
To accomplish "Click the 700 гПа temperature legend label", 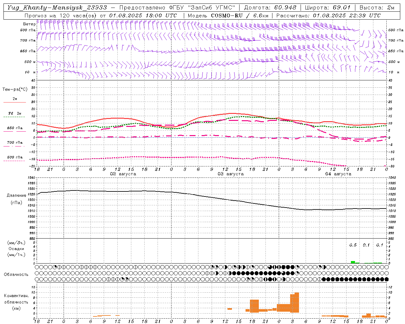I will coord(15,142).
